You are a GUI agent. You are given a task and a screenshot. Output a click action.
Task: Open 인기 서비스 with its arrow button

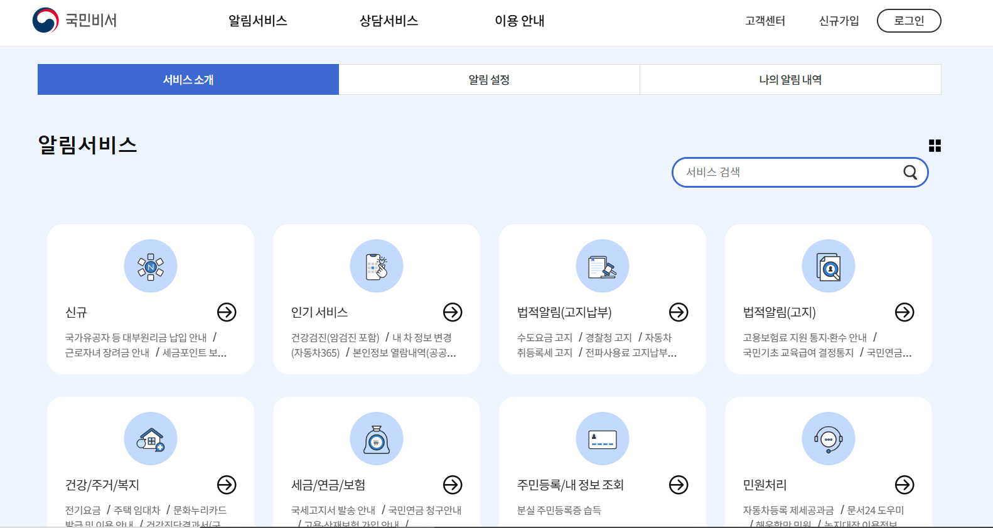point(453,312)
